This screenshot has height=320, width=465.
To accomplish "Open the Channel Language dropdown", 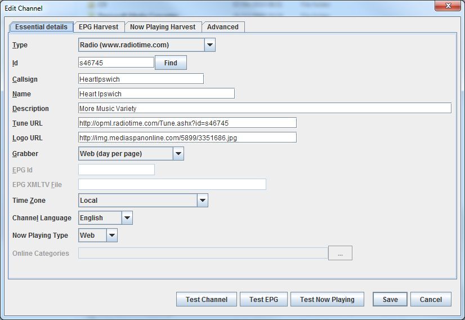I will [127, 218].
